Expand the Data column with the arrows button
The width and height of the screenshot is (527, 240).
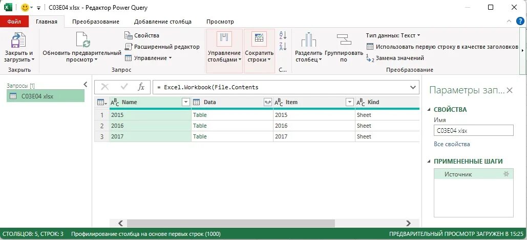point(268,103)
